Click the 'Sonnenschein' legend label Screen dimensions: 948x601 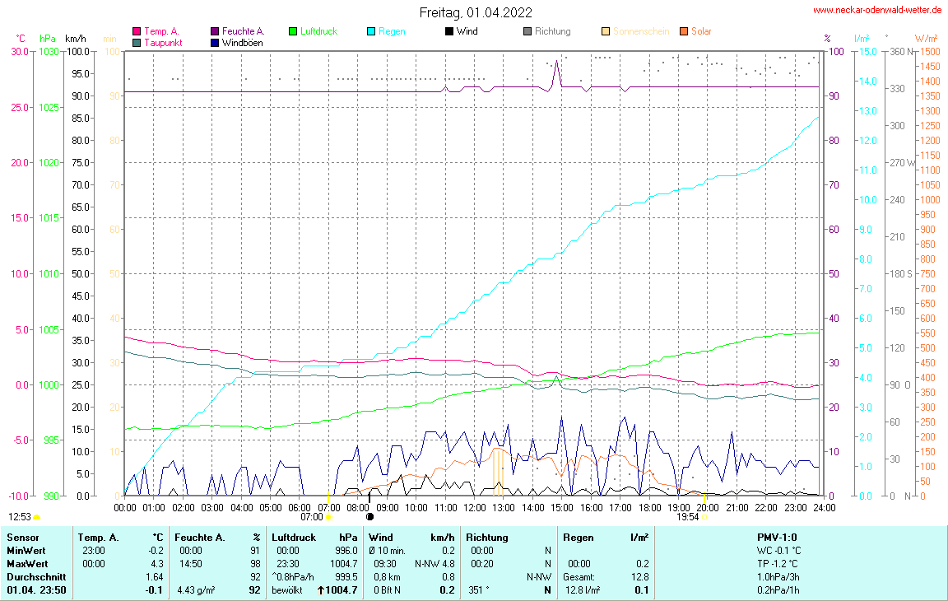pyautogui.click(x=641, y=31)
